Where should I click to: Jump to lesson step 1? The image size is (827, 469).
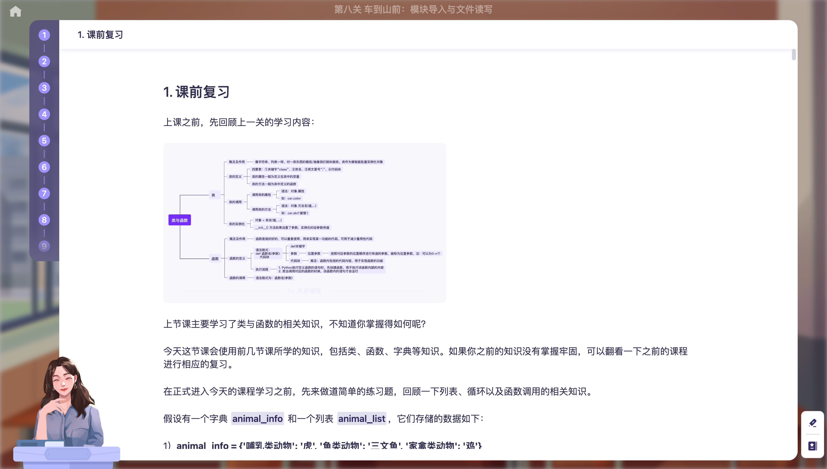[x=44, y=35]
